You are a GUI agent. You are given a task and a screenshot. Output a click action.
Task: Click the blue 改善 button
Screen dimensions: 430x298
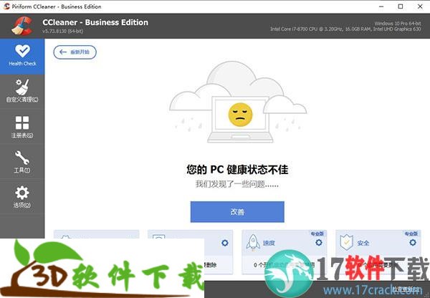237,211
